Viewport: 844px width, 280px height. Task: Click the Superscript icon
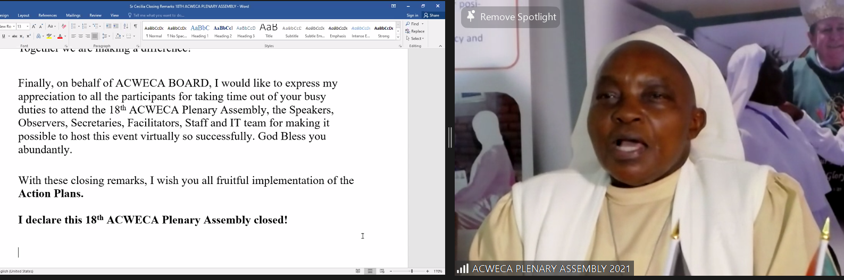28,36
